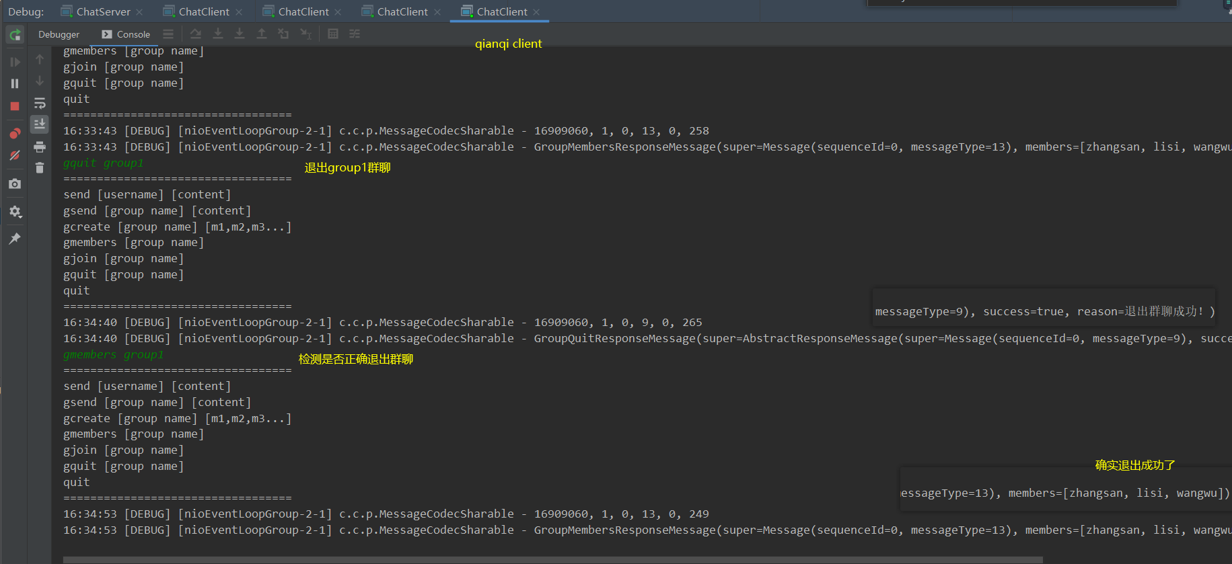Stop the debug process (red square)
Viewport: 1232px width, 564px height.
15,106
